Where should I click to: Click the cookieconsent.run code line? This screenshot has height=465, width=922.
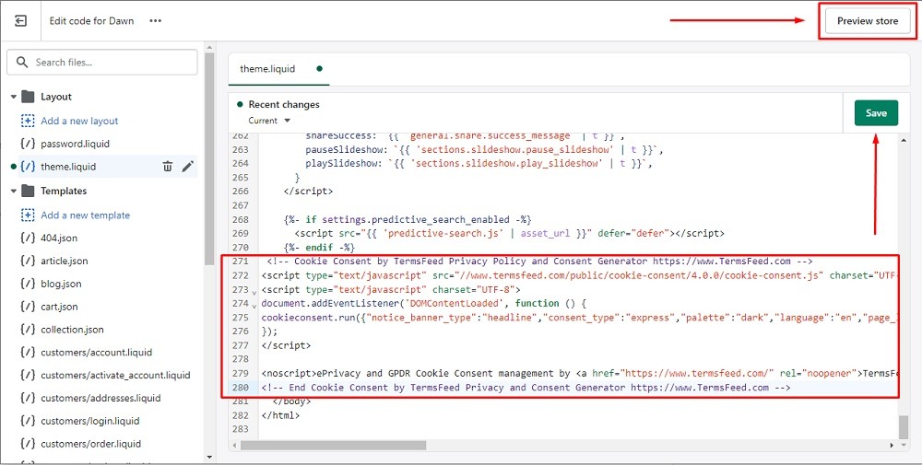pos(580,318)
